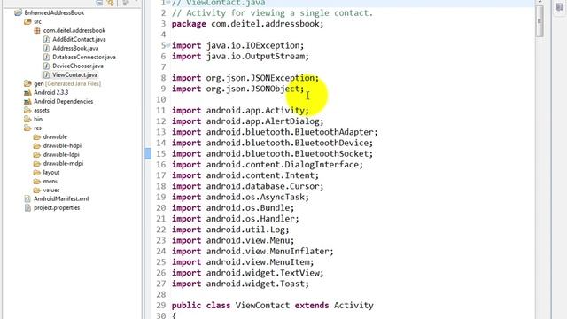The image size is (567, 319).
Task: Toggle the Link with Editor icon
Action: [110, 3]
